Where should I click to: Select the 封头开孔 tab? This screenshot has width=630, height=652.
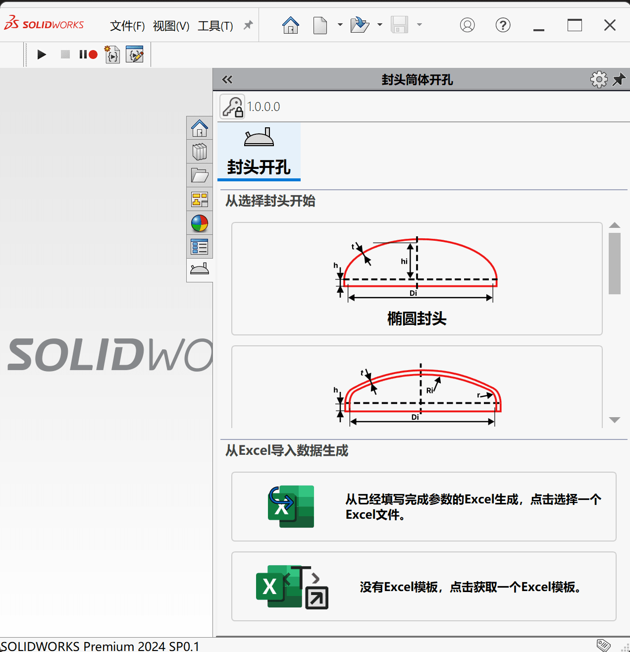259,152
